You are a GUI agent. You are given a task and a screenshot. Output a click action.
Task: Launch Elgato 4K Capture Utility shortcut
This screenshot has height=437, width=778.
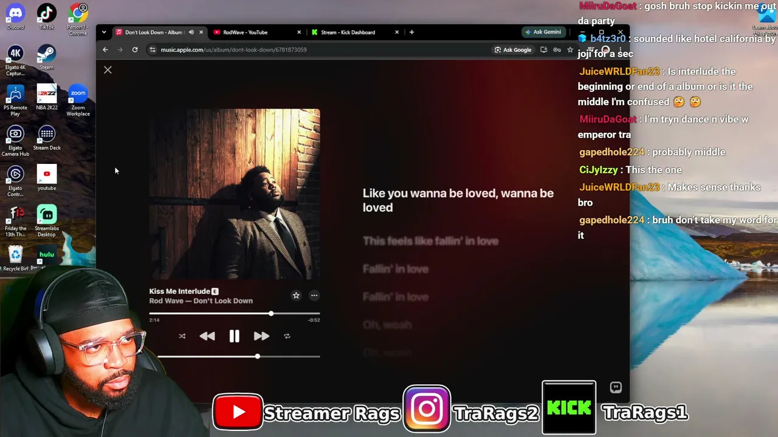pos(16,61)
